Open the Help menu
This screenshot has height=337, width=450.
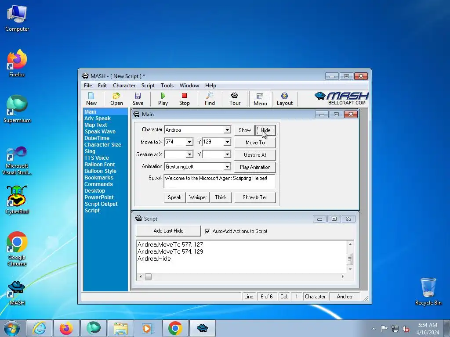210,86
